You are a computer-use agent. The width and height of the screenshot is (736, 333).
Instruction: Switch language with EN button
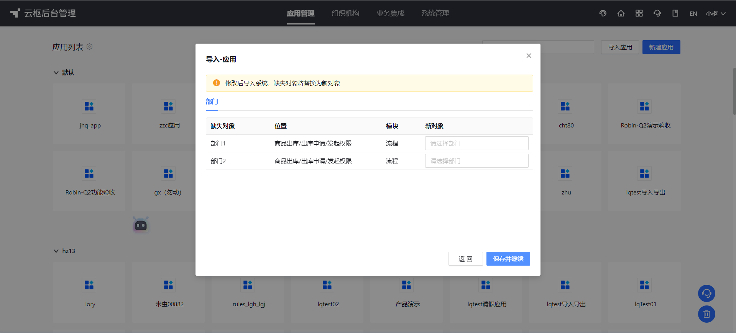(693, 13)
